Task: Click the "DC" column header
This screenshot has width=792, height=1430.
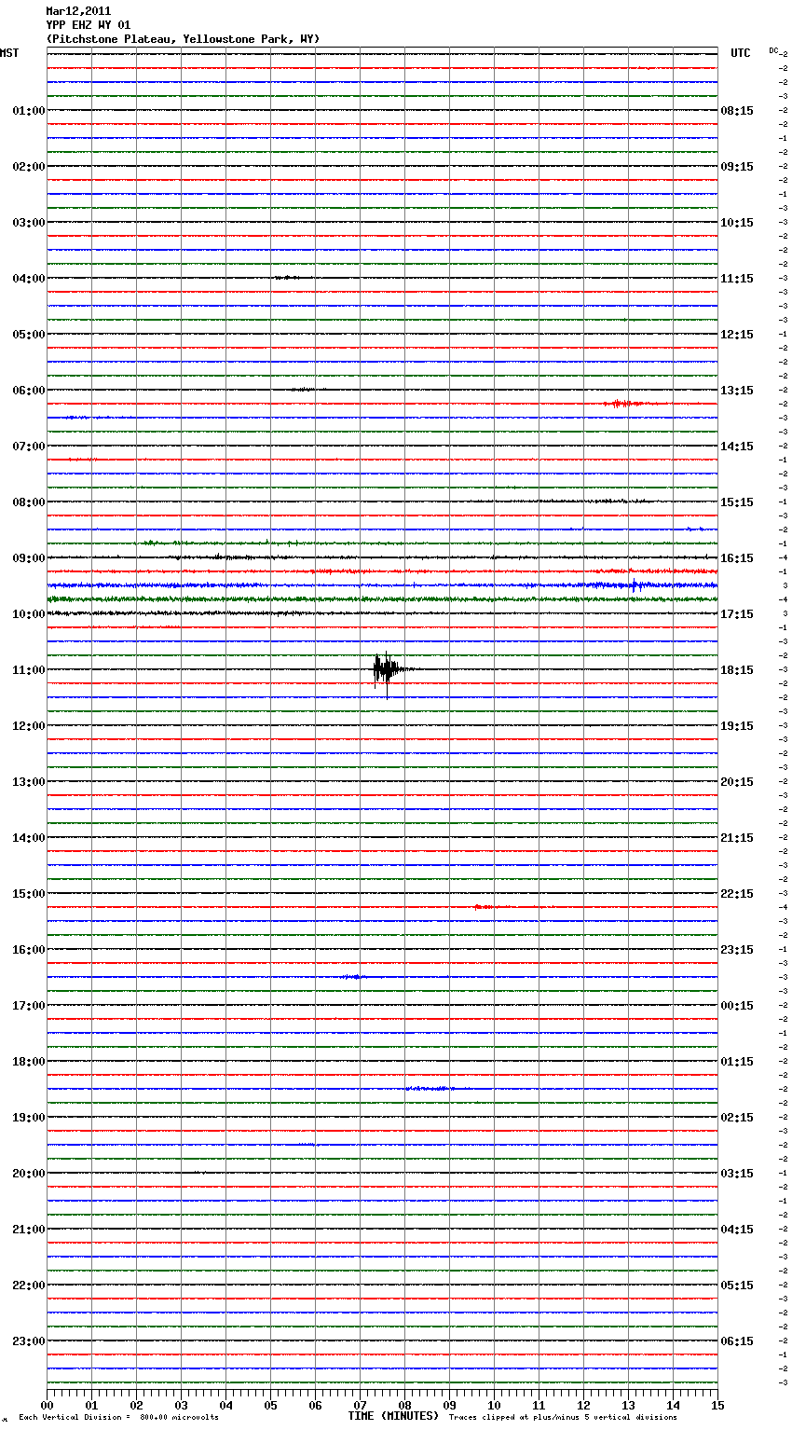Action: pos(773,50)
